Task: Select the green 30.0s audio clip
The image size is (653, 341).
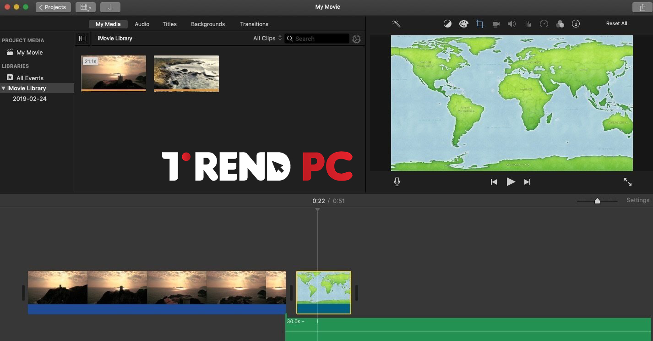Action: pyautogui.click(x=468, y=330)
